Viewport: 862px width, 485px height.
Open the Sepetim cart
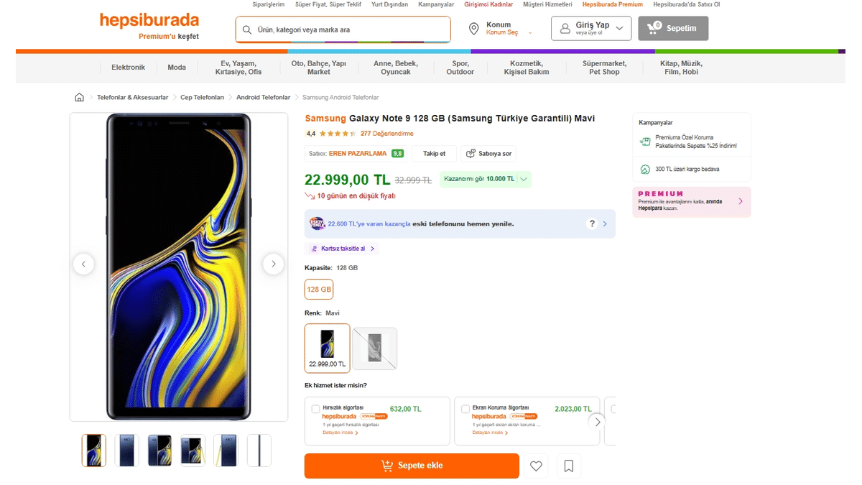[672, 29]
